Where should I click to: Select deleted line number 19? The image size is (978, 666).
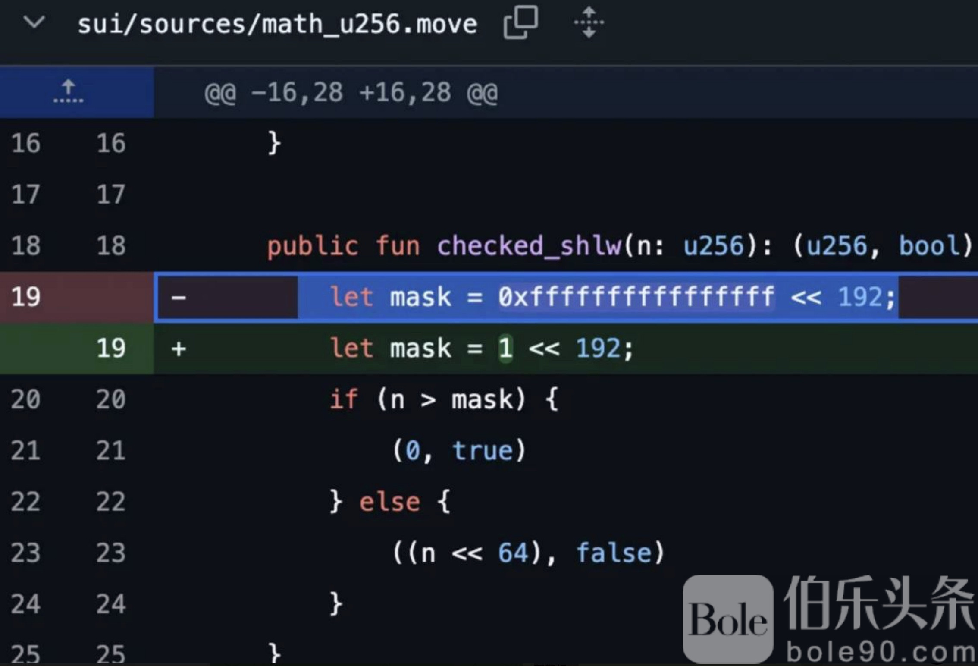(x=26, y=297)
